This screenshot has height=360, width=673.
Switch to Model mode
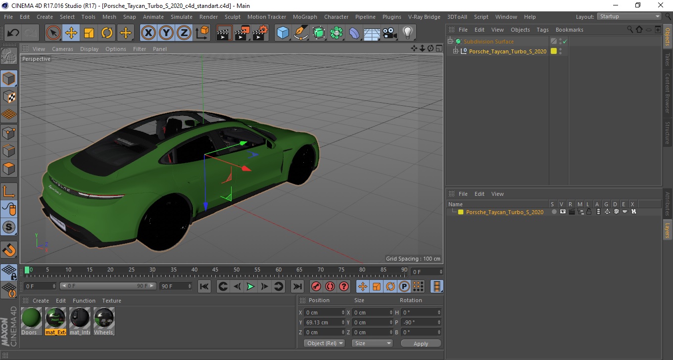click(9, 79)
